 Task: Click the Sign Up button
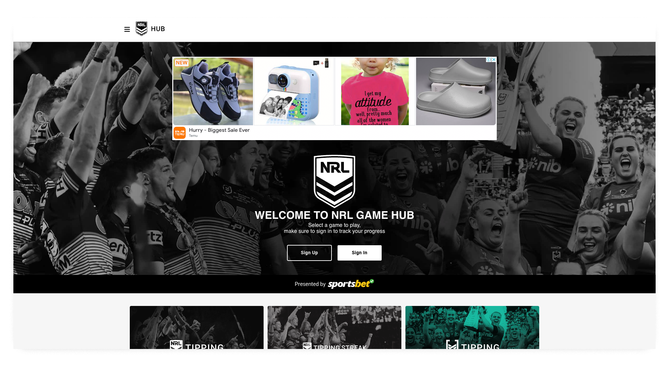(x=309, y=253)
